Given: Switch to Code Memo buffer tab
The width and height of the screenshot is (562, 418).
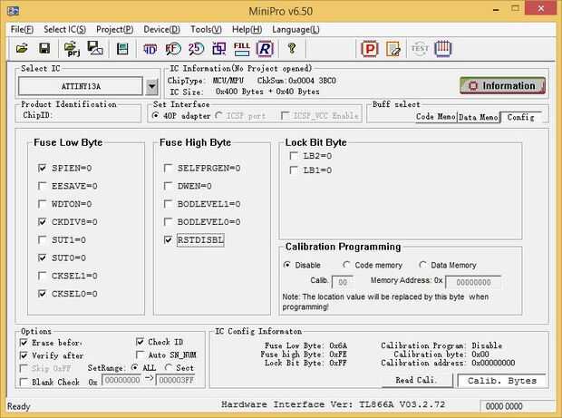Looking at the screenshot, I should tap(436, 117).
